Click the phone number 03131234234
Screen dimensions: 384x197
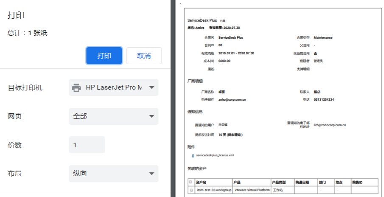click(x=324, y=100)
